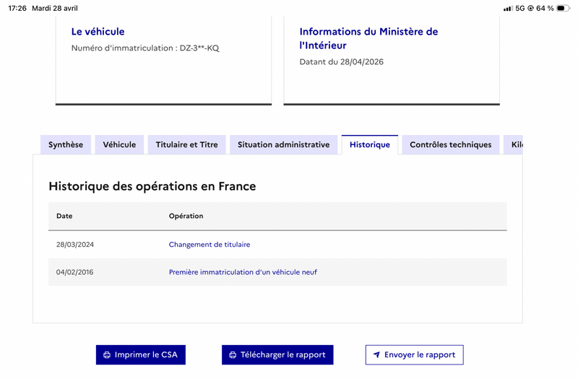The image size is (578, 379).
Task: Click the Historique des opérations en France heading
Action: coord(152,186)
